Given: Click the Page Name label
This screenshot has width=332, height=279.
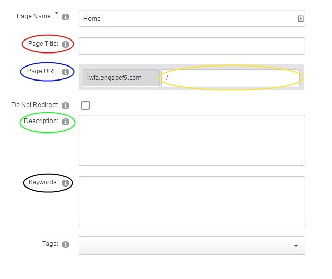Looking at the screenshot, I should [x=34, y=16].
